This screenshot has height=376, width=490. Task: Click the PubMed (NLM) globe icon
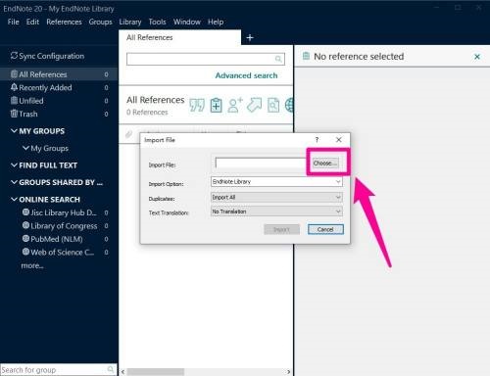pyautogui.click(x=25, y=239)
